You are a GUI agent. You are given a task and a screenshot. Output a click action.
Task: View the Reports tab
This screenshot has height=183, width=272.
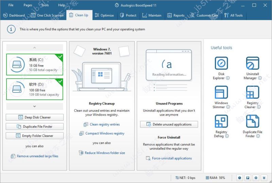(x=176, y=15)
